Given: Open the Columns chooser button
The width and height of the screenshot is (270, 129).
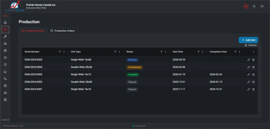Looking at the screenshot, I should click(251, 45).
